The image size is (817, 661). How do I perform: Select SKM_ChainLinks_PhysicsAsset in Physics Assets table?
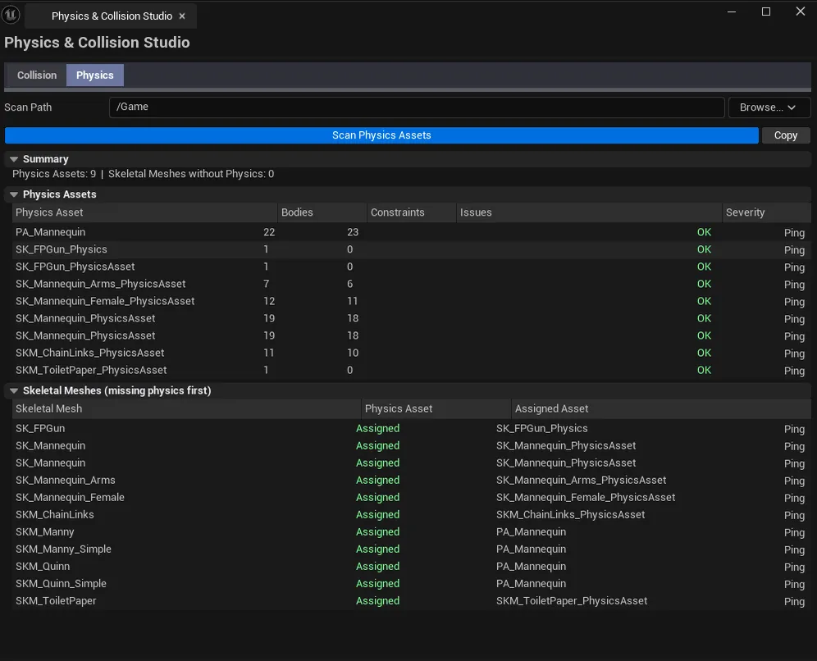(x=89, y=353)
